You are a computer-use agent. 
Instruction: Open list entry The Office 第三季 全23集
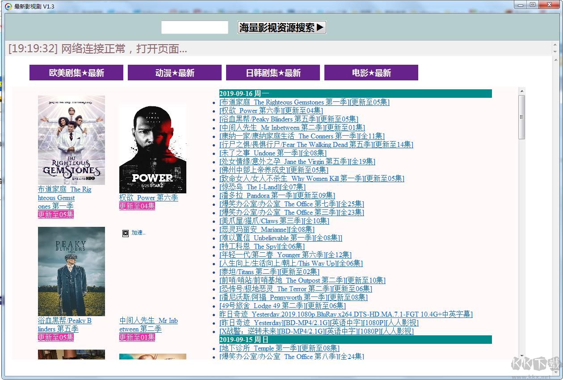(x=291, y=213)
